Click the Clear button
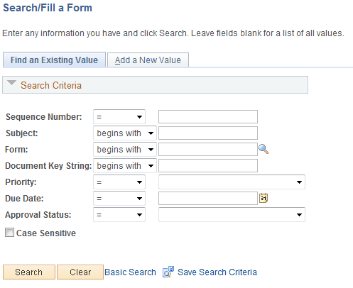Screen dimensions: 353x288 [80, 272]
